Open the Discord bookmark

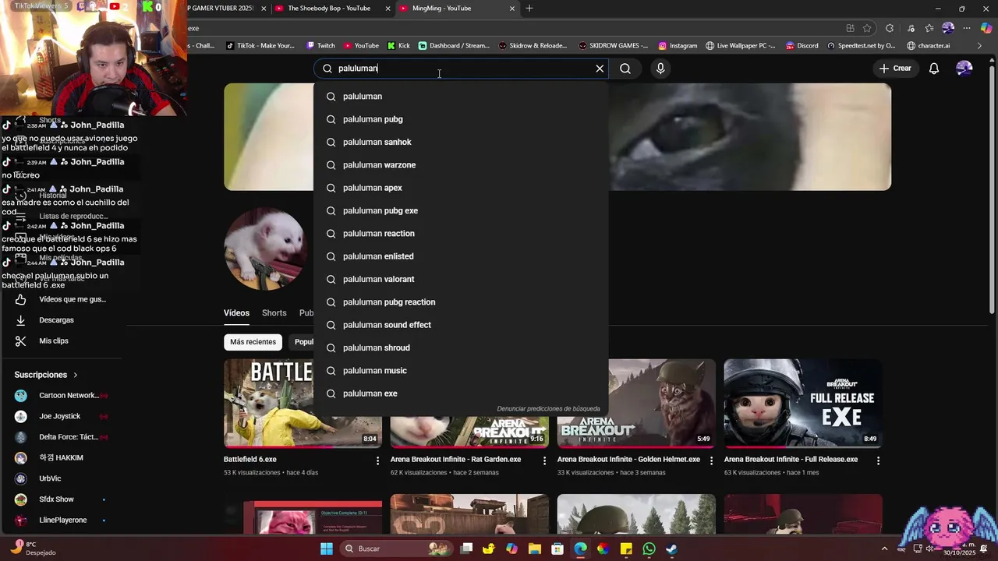click(x=802, y=46)
